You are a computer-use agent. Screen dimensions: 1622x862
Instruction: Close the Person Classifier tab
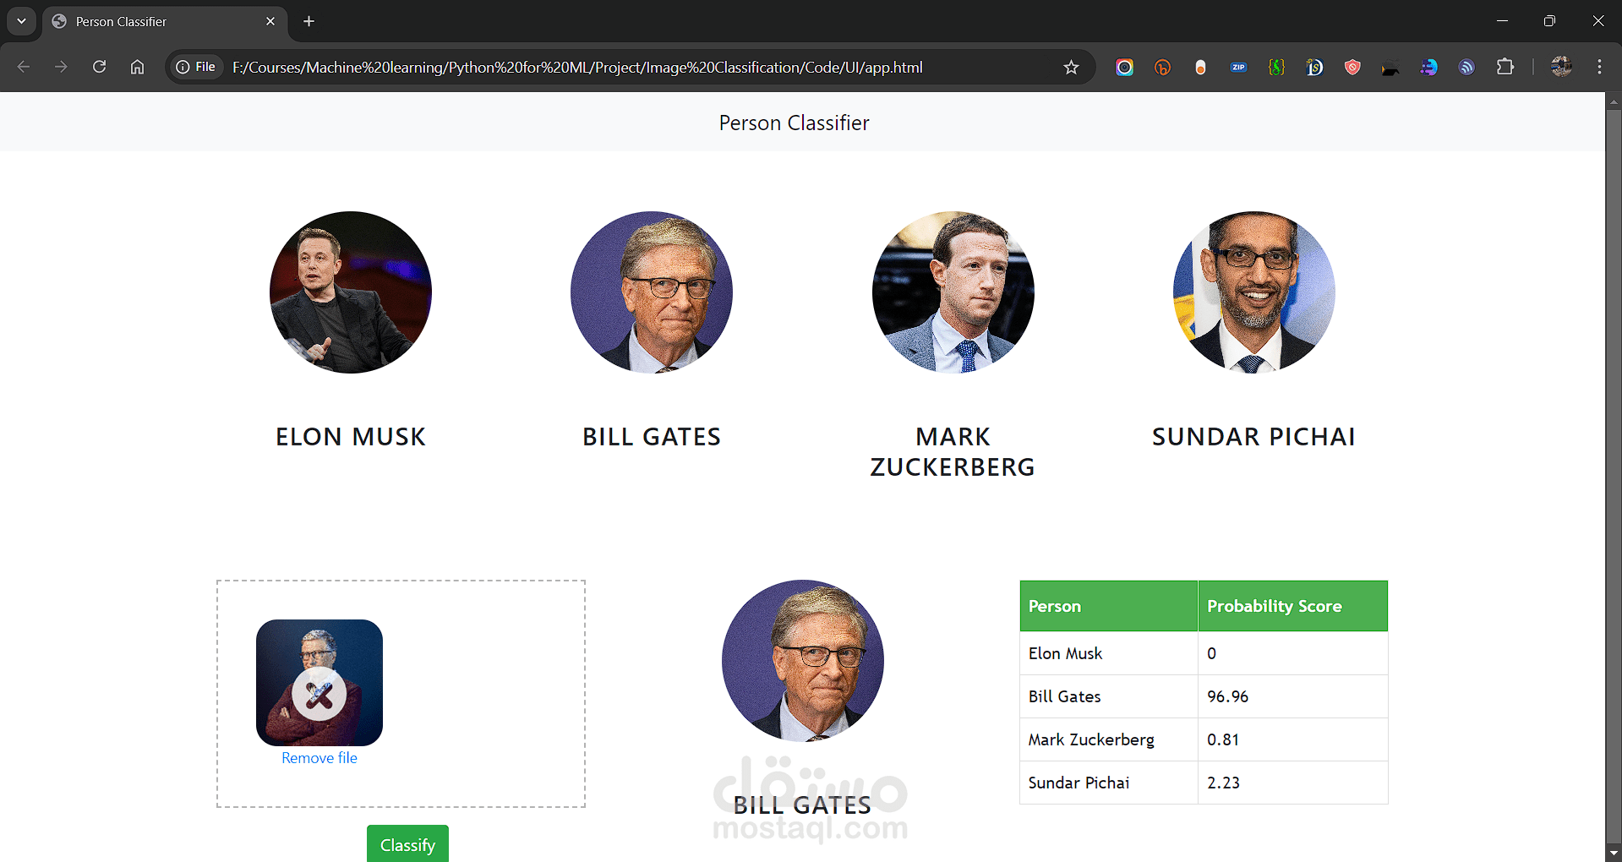click(x=270, y=21)
